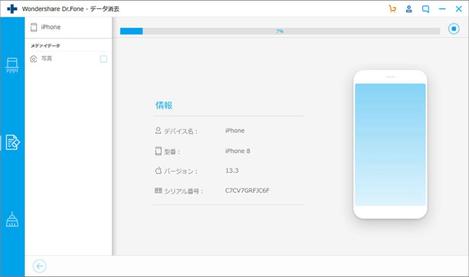Click the 情報 heading
Screen dimensions: 469x277
pyautogui.click(x=164, y=106)
